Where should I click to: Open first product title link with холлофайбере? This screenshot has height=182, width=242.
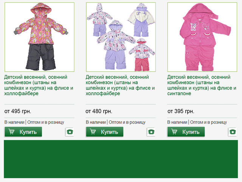click(x=39, y=85)
